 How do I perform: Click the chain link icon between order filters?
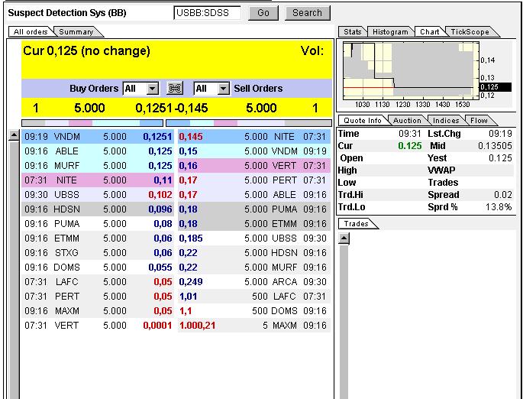click(x=175, y=89)
